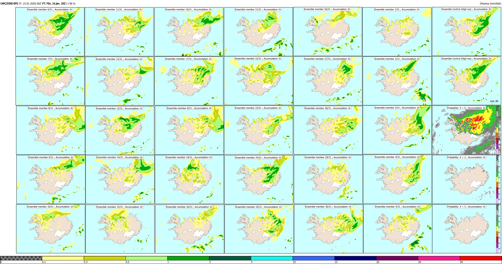Viewport: 502px width, 264px height.
Task: Click the 'Ensemble member 10/31 ; Accumulation 1h' label
Action: 50,207
